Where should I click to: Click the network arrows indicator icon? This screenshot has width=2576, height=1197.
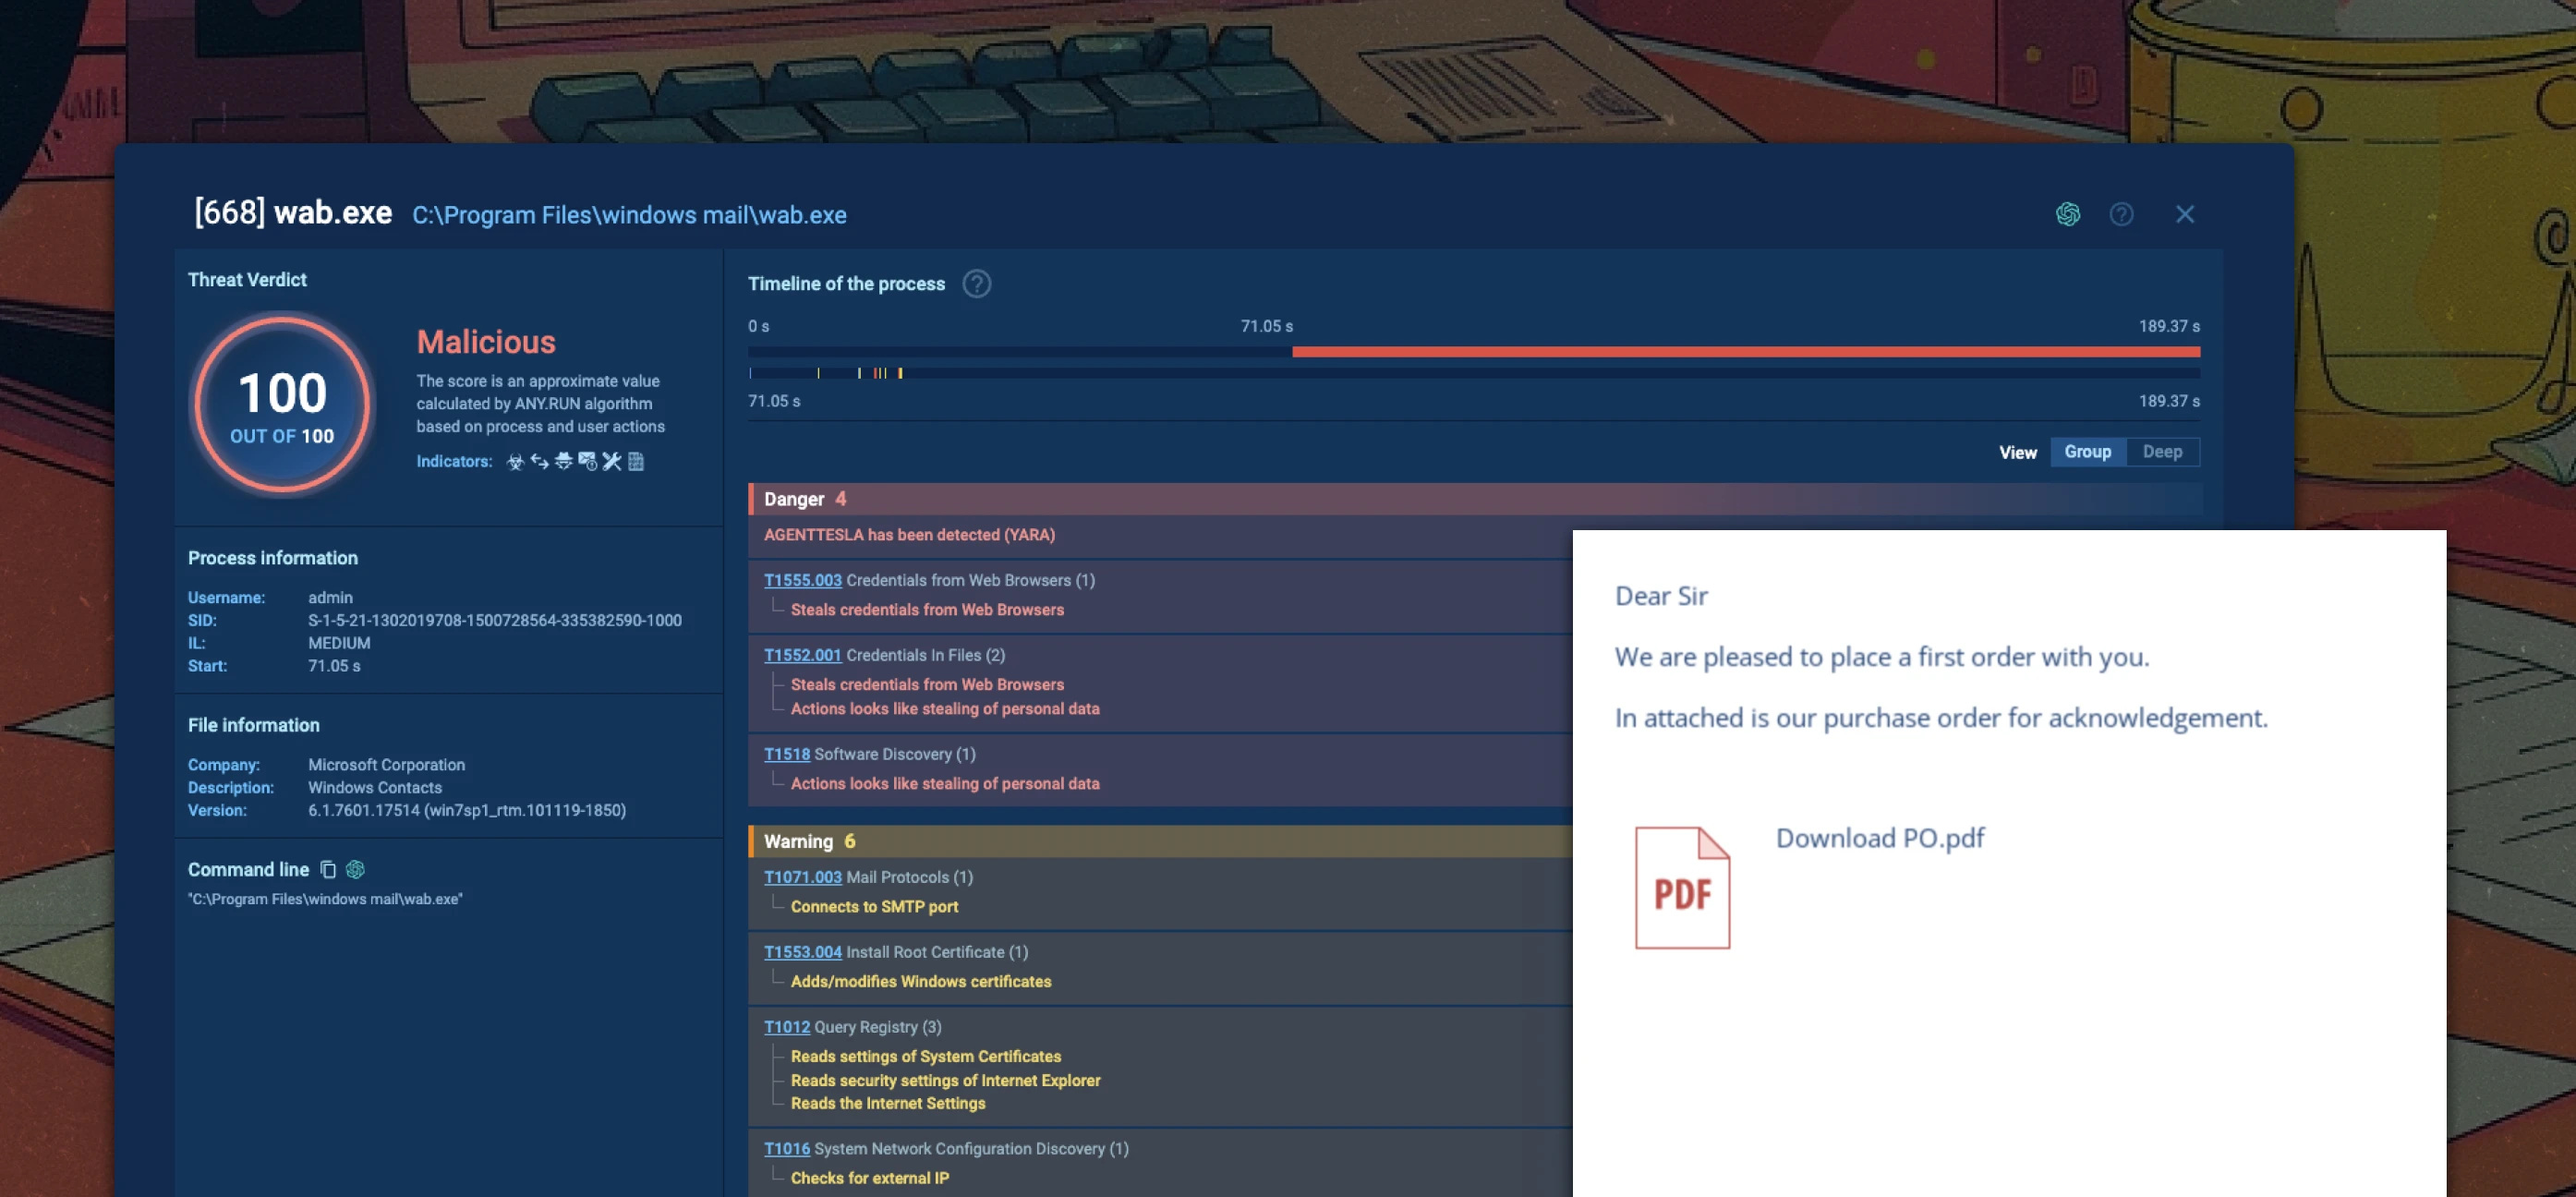(539, 461)
